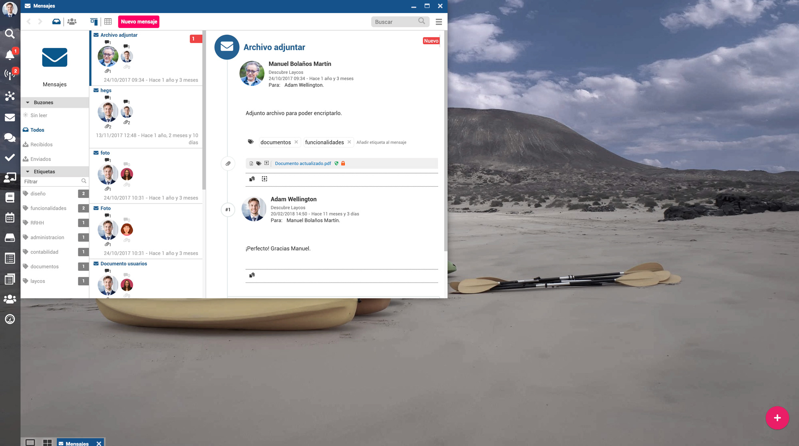The width and height of the screenshot is (799, 446).
Task: Go forward with the right arrow toolbar button
Action: point(40,22)
